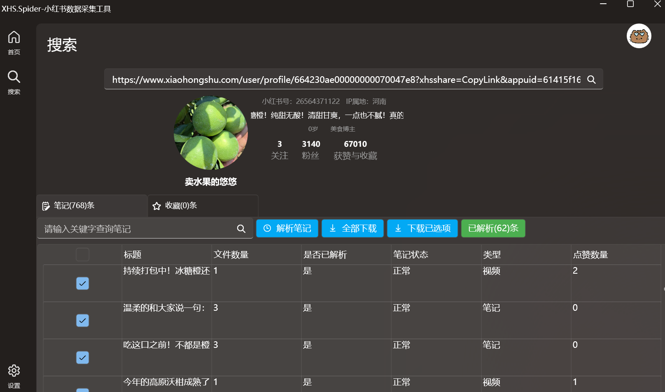Click the 解析笔记 button
The height and width of the screenshot is (392, 665).
click(x=287, y=228)
